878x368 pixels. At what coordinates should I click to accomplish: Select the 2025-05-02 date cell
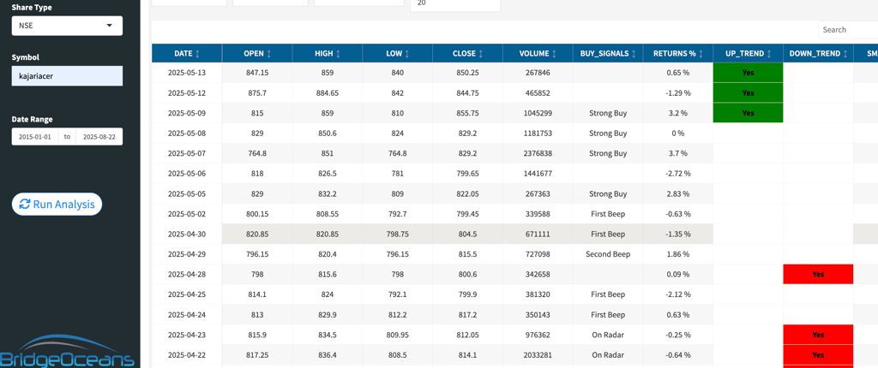click(187, 214)
